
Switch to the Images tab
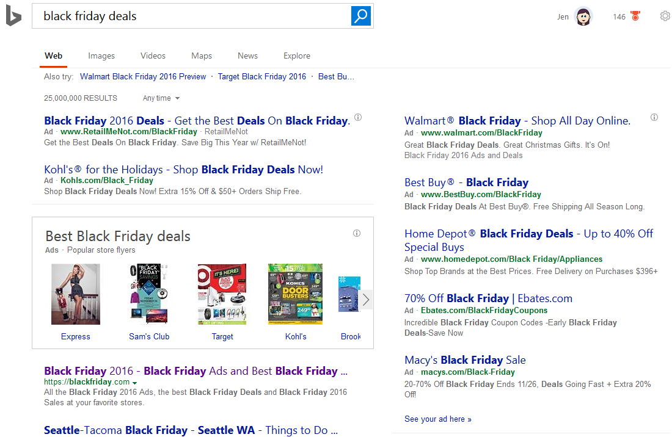tap(101, 56)
